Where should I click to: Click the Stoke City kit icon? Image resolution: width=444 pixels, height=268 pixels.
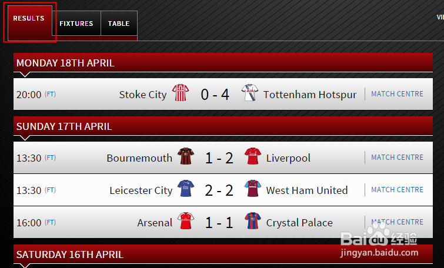pos(181,93)
